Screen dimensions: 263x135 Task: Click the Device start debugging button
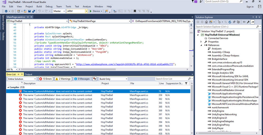pos(95,11)
